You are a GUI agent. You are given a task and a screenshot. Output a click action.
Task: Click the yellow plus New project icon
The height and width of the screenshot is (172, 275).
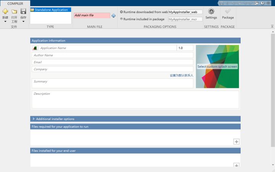(x=5, y=11)
